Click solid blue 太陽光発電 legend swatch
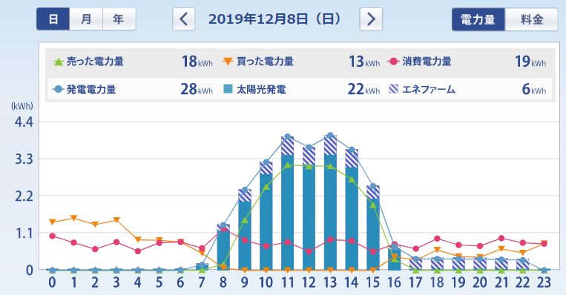This screenshot has width=566, height=295. tap(228, 89)
